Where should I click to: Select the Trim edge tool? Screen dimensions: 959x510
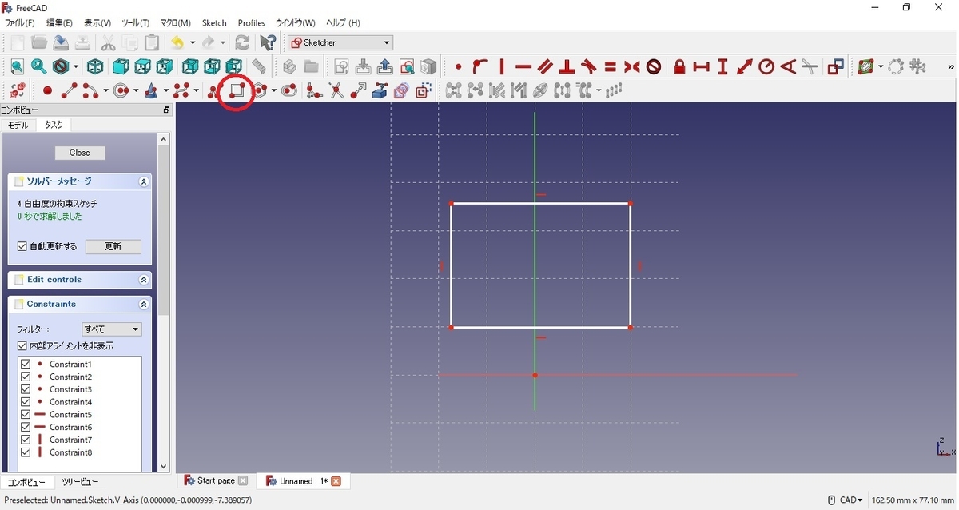336,91
